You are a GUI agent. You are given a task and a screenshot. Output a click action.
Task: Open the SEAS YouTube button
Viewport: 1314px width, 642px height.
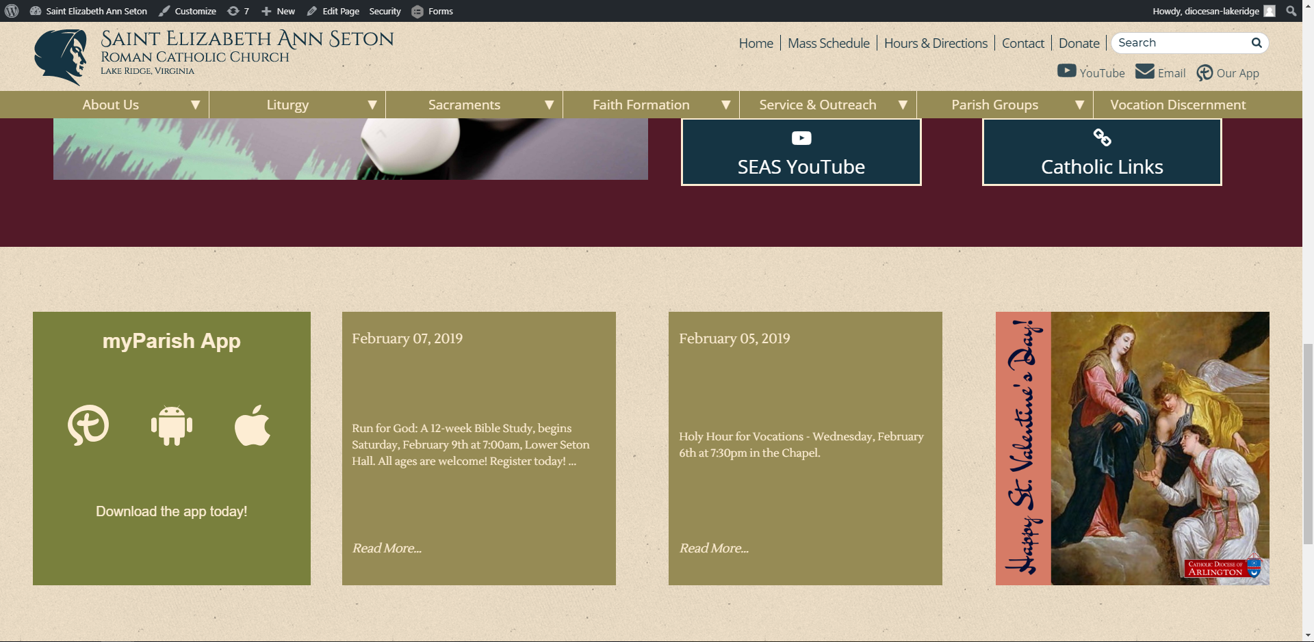801,152
